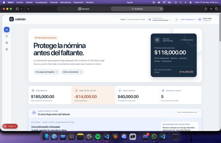Screen dimensions: 221x143
Task: Go back with Safari back arrow
Action: tap(28, 9)
